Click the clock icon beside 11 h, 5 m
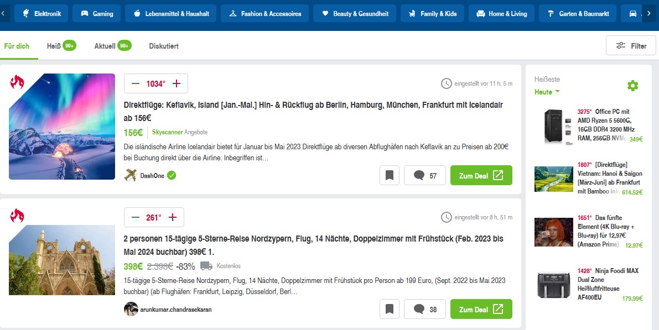Image resolution: width=659 pixels, height=330 pixels. click(x=447, y=83)
